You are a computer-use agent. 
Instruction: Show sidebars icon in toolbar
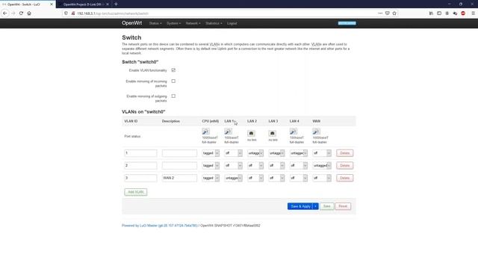[439, 13]
